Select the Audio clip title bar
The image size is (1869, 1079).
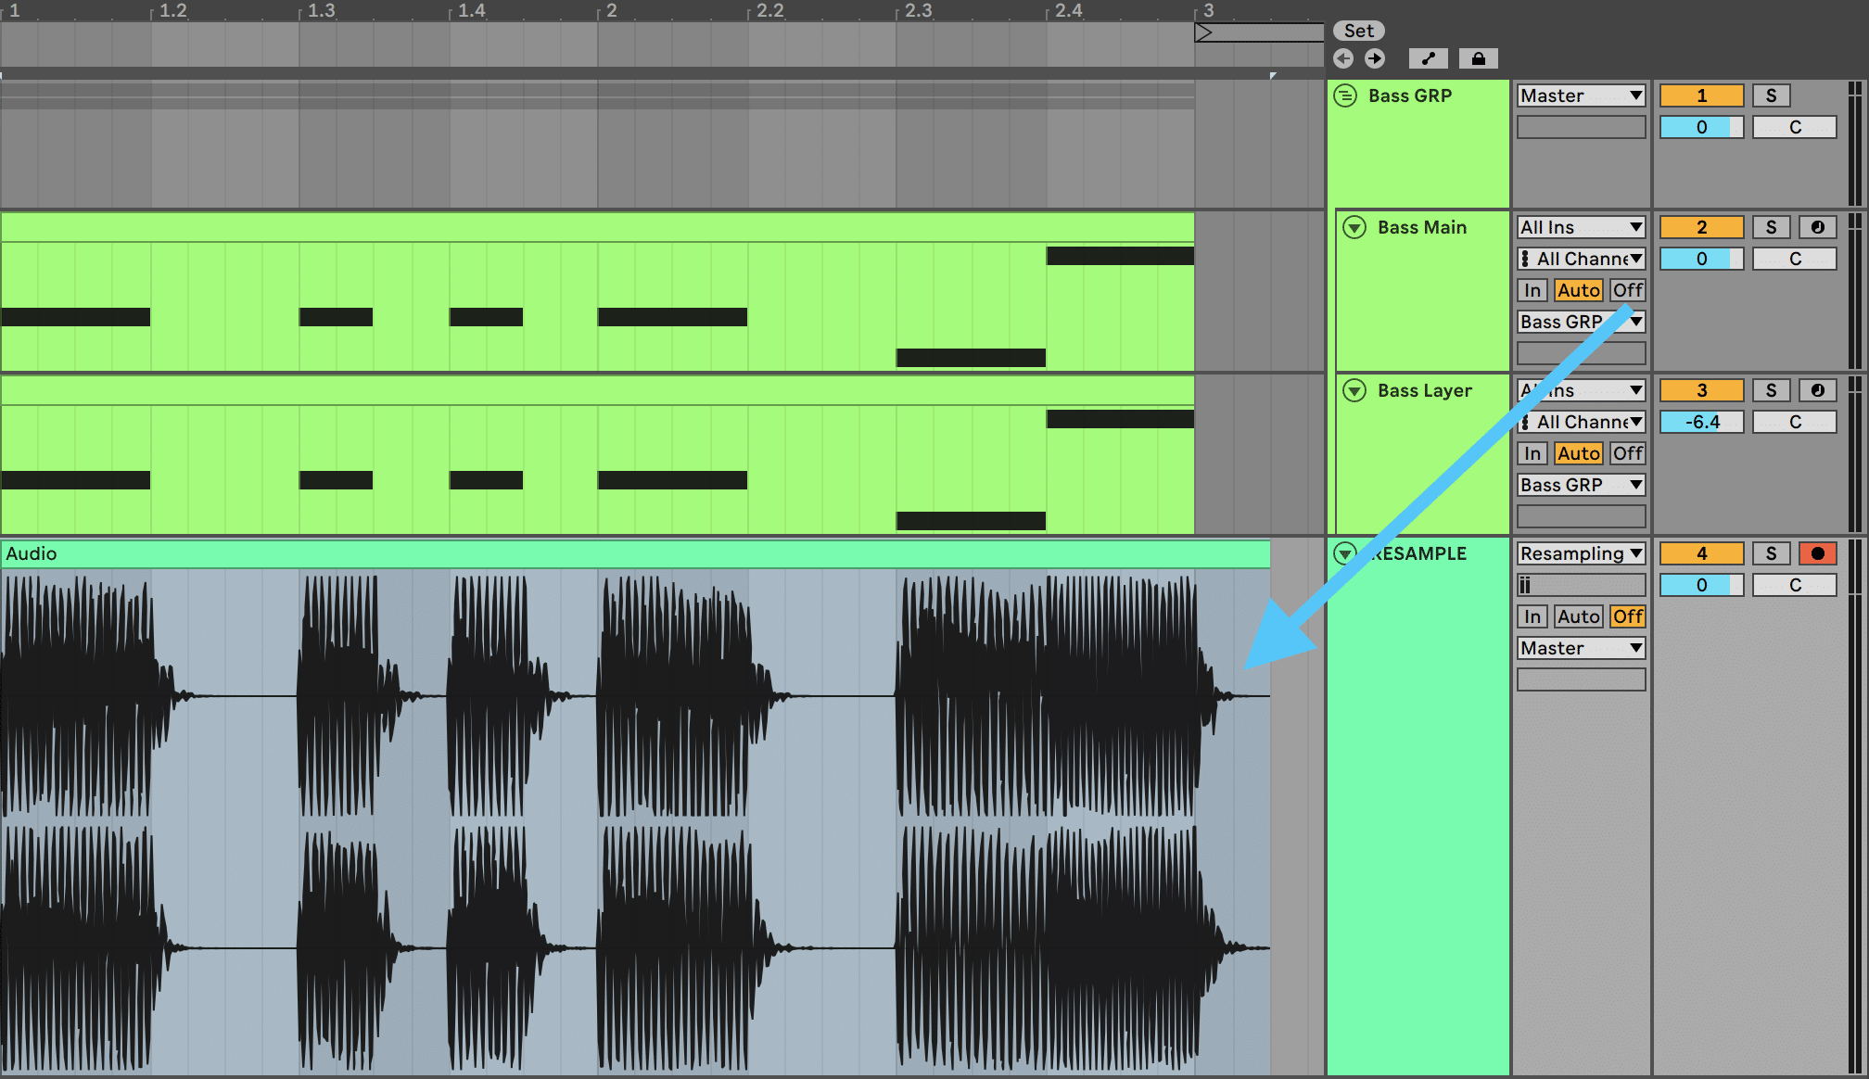635,553
